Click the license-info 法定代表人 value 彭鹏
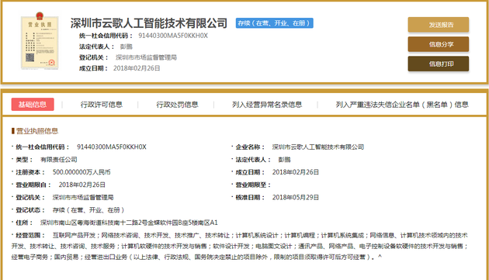The height and width of the screenshot is (280, 489). (x=284, y=160)
